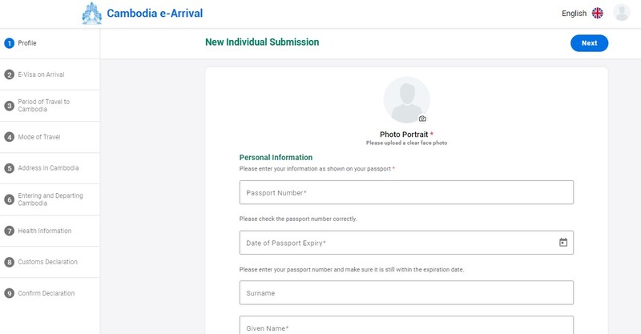Click into the Surname text field

pos(406,292)
